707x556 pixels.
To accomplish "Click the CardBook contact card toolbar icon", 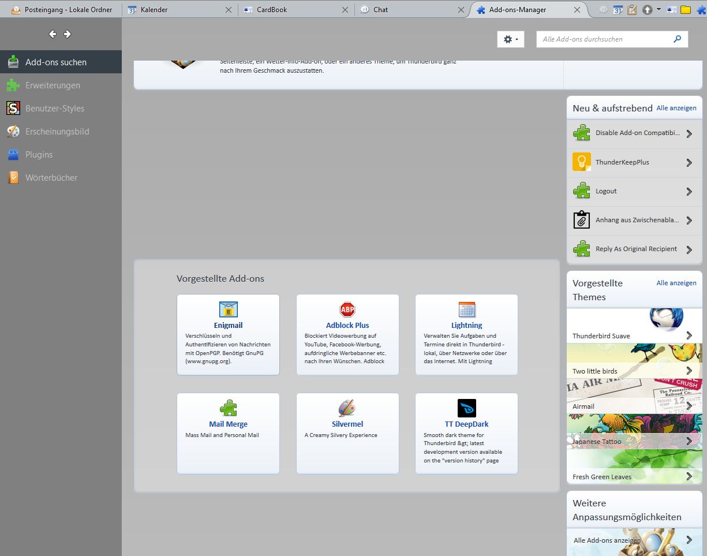I will click(672, 10).
